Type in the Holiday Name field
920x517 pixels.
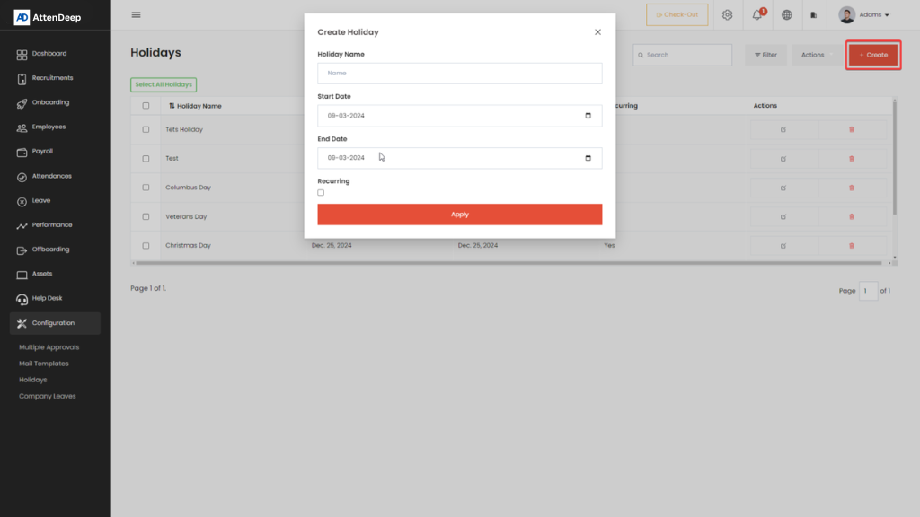459,74
